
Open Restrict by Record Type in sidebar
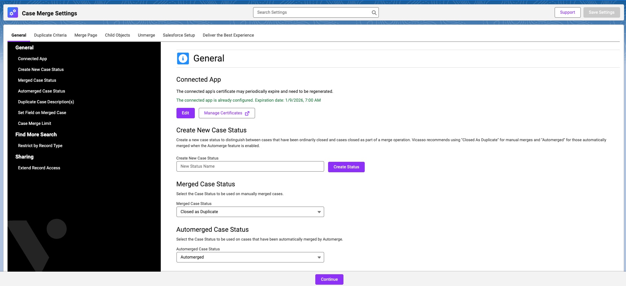[x=40, y=146]
